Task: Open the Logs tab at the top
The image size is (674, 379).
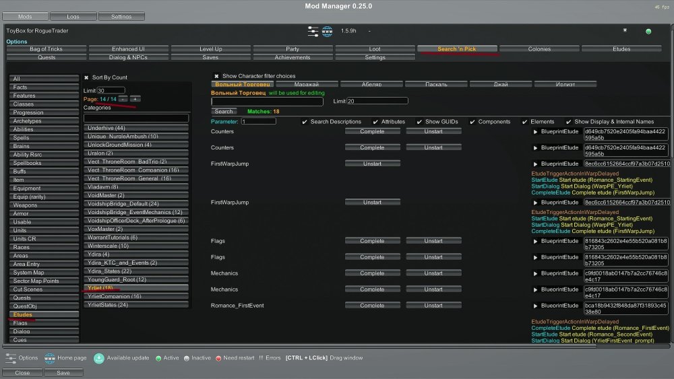Action: pyautogui.click(x=73, y=16)
